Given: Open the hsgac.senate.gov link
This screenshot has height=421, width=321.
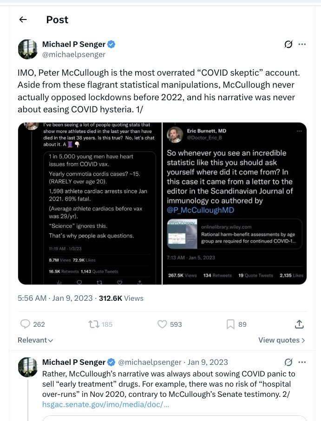Looking at the screenshot, I should point(105,404).
